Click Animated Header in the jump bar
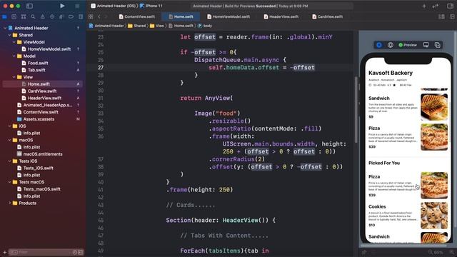This screenshot has height=257, width=457. tap(106, 26)
